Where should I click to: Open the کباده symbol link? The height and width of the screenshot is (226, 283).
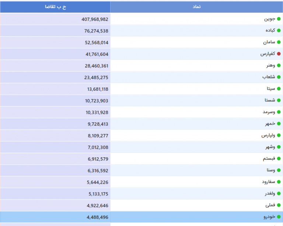tap(270, 31)
